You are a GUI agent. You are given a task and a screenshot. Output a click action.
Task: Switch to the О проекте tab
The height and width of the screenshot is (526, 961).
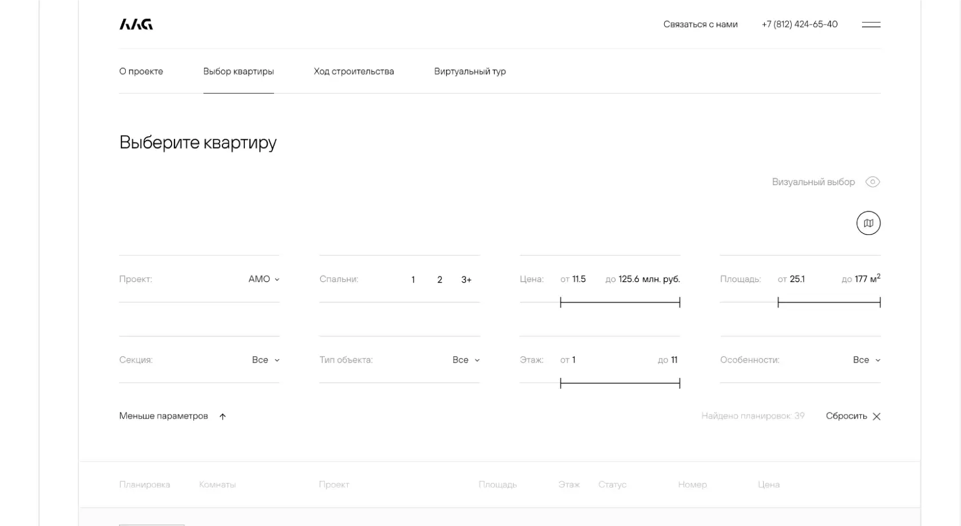click(x=141, y=71)
